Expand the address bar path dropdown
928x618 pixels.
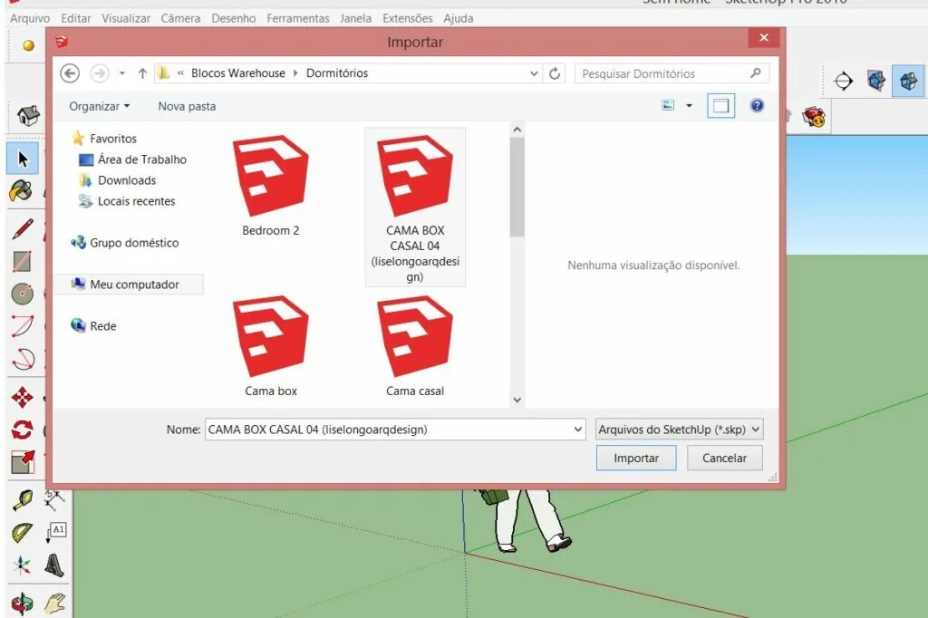534,73
